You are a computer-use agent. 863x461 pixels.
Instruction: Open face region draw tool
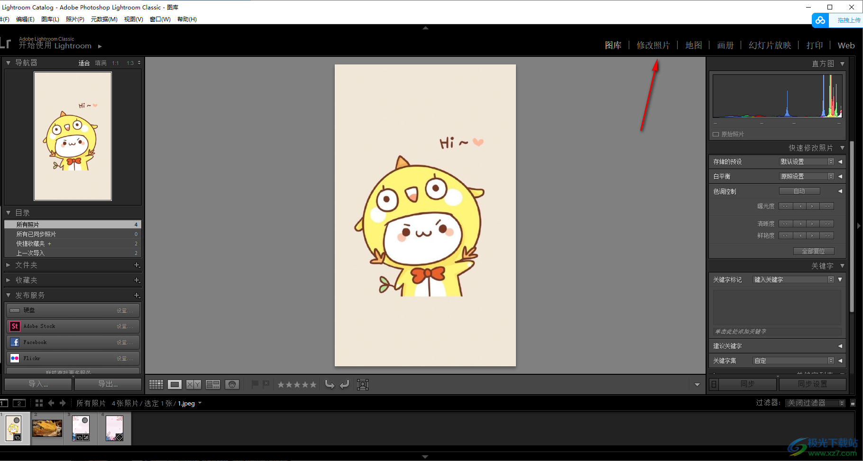(363, 384)
